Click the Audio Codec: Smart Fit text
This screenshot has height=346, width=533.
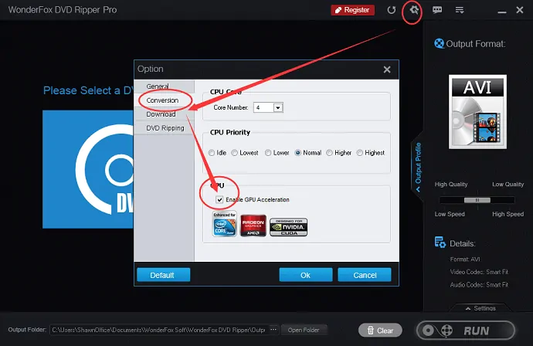(479, 284)
